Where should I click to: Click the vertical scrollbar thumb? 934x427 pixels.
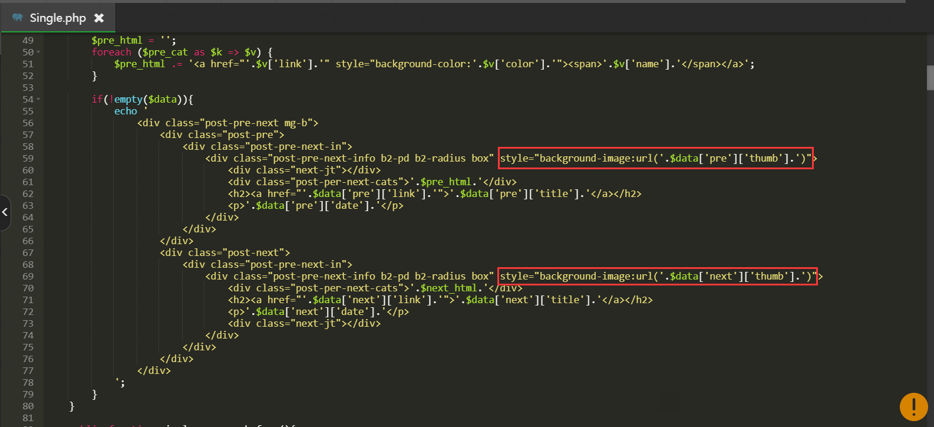click(930, 77)
